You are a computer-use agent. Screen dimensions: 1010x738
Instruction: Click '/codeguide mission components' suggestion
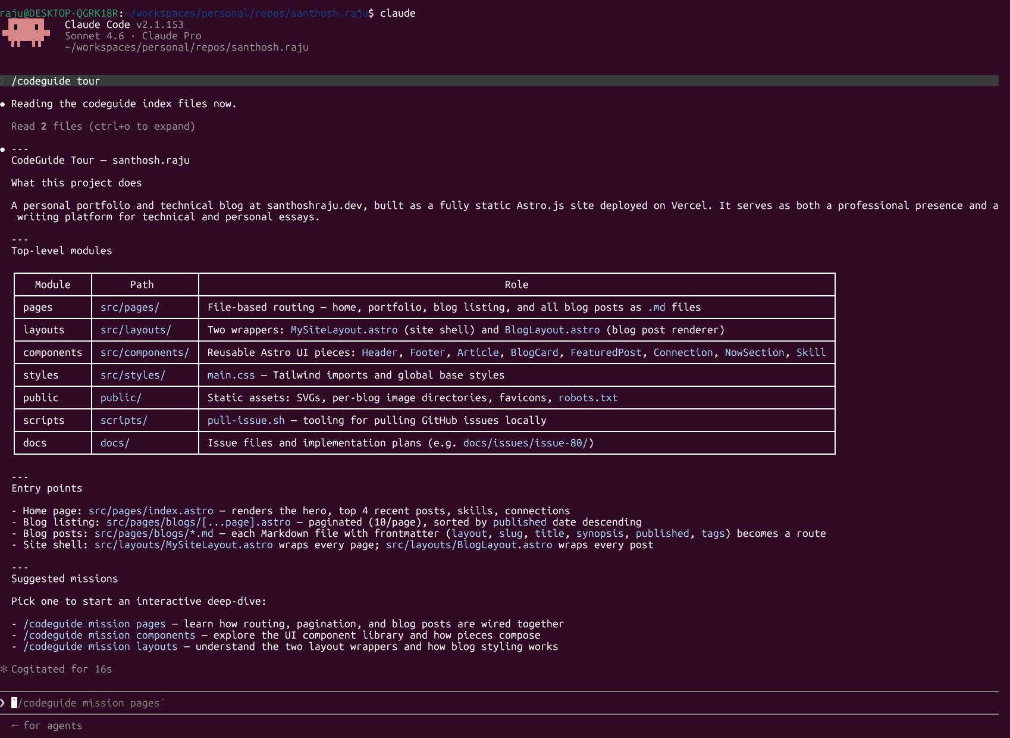[109, 635]
